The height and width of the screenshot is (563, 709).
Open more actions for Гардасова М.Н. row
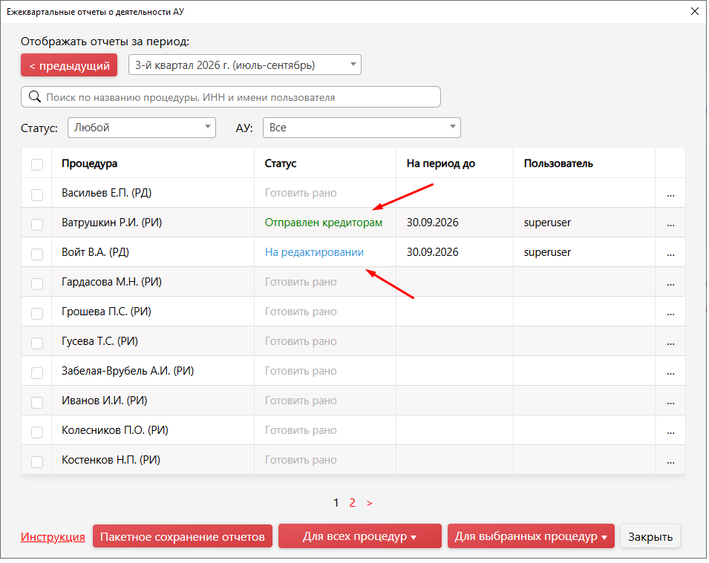coord(670,284)
